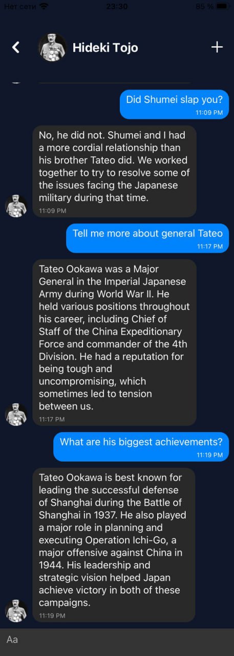Tap avatar beside the 11:09 PM reply
This screenshot has width=234, height=656.
(x=16, y=206)
